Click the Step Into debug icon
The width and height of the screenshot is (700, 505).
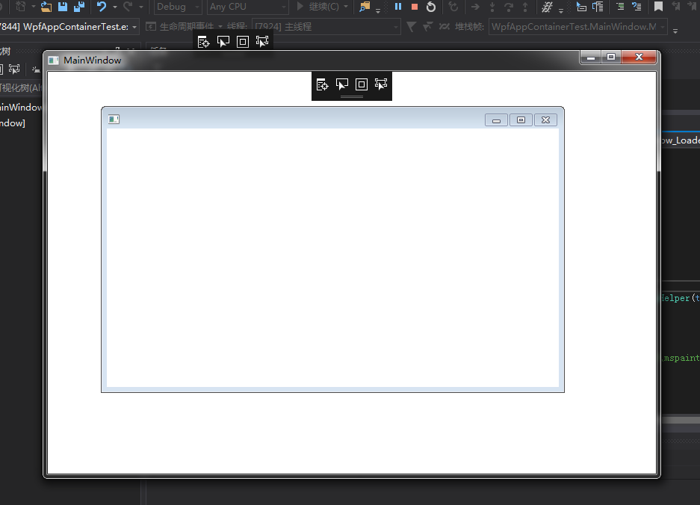(x=492, y=7)
